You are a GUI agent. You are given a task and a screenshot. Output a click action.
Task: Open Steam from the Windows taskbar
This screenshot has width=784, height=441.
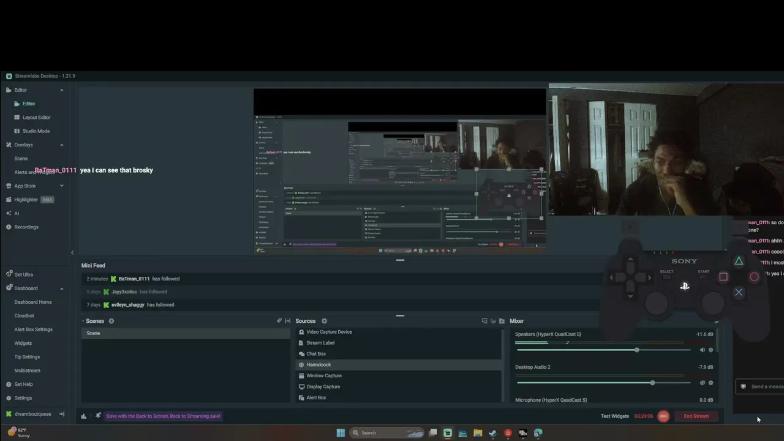click(492, 433)
